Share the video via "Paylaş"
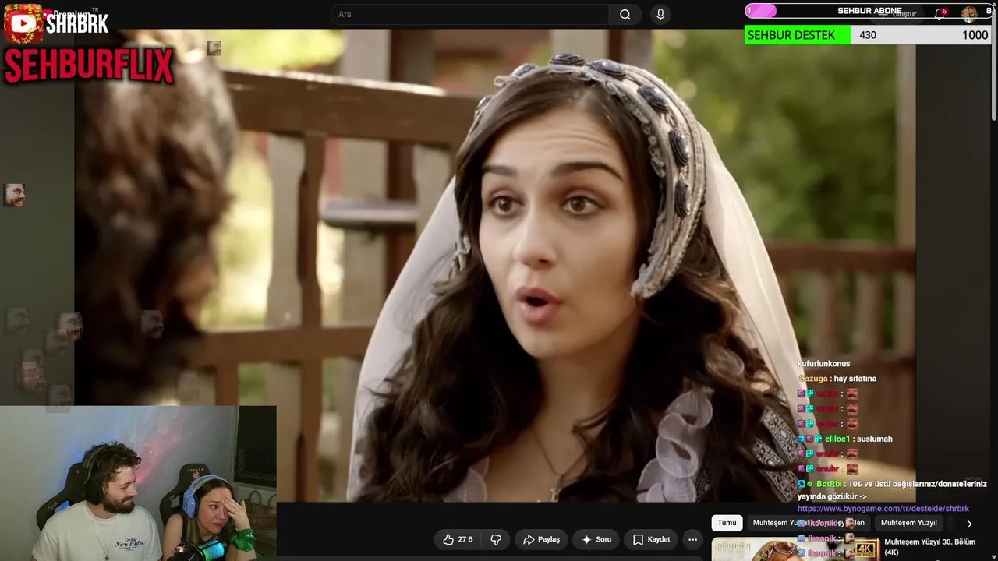The width and height of the screenshot is (998, 561). [541, 539]
